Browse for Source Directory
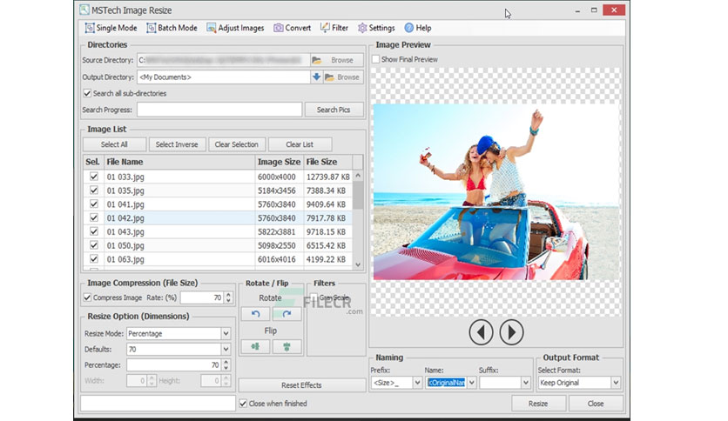Image resolution: width=728 pixels, height=421 pixels. point(337,60)
